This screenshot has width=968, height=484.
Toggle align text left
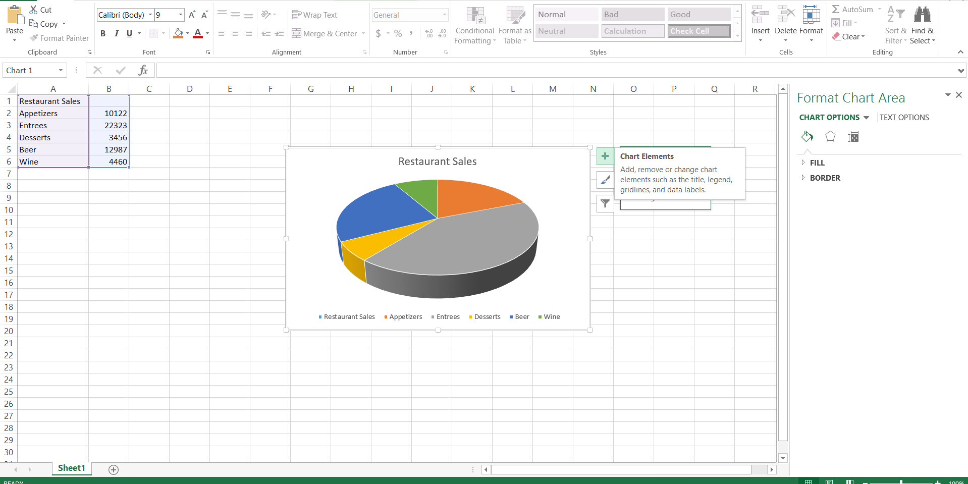point(222,33)
